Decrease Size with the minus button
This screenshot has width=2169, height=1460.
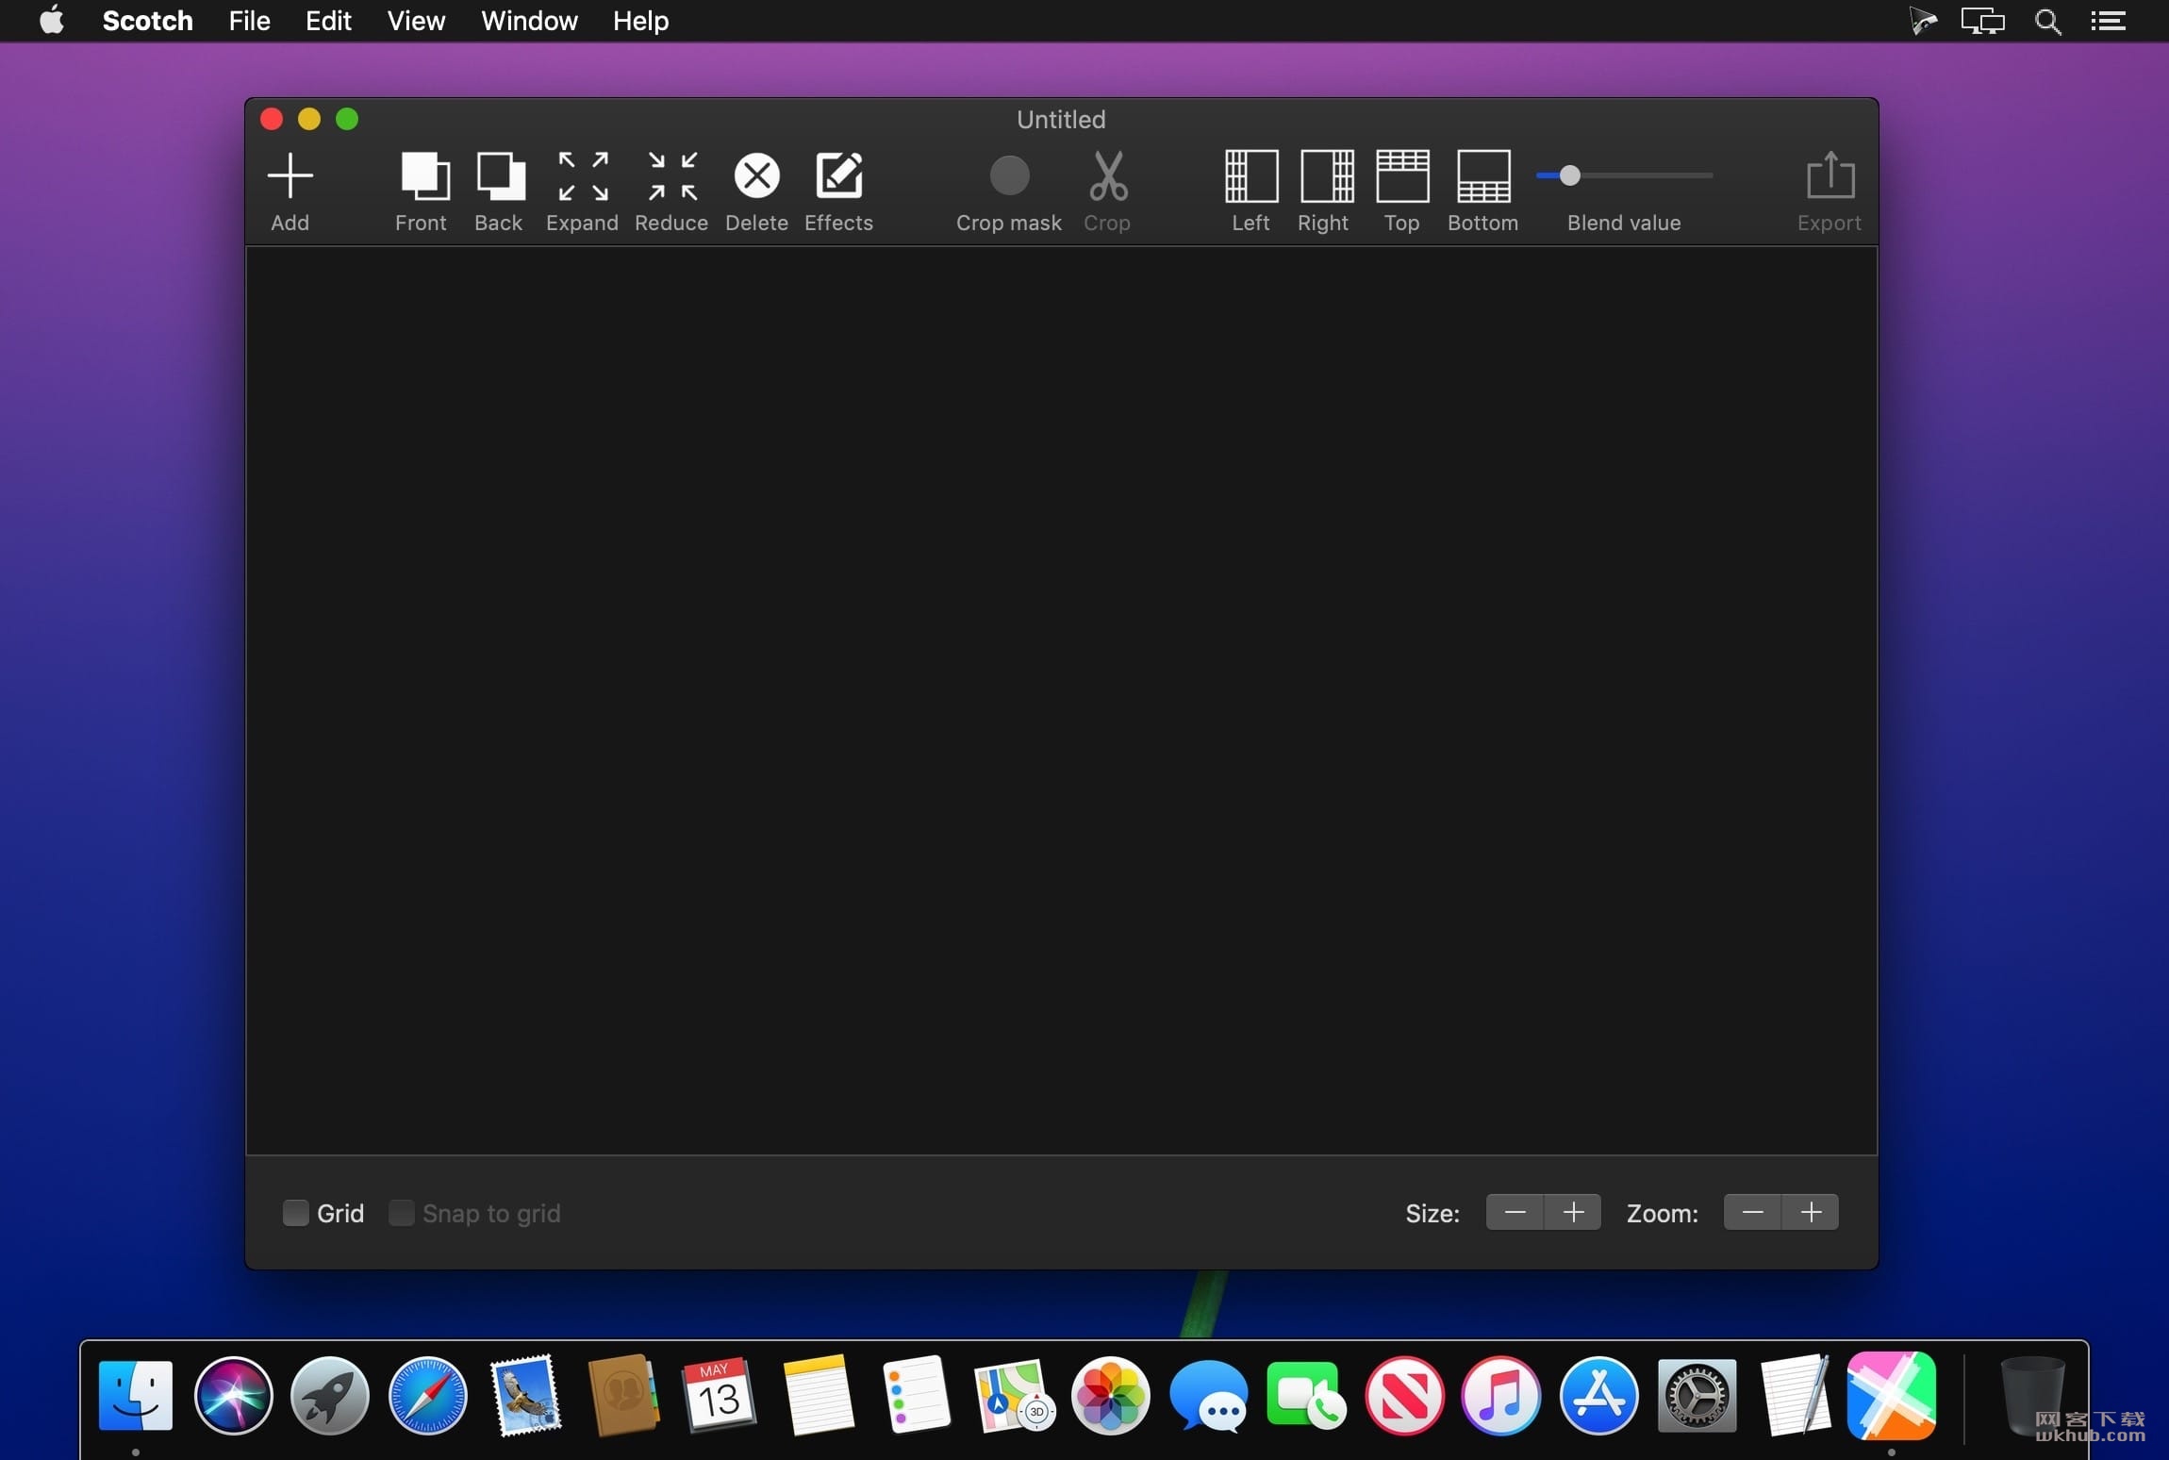[1515, 1212]
